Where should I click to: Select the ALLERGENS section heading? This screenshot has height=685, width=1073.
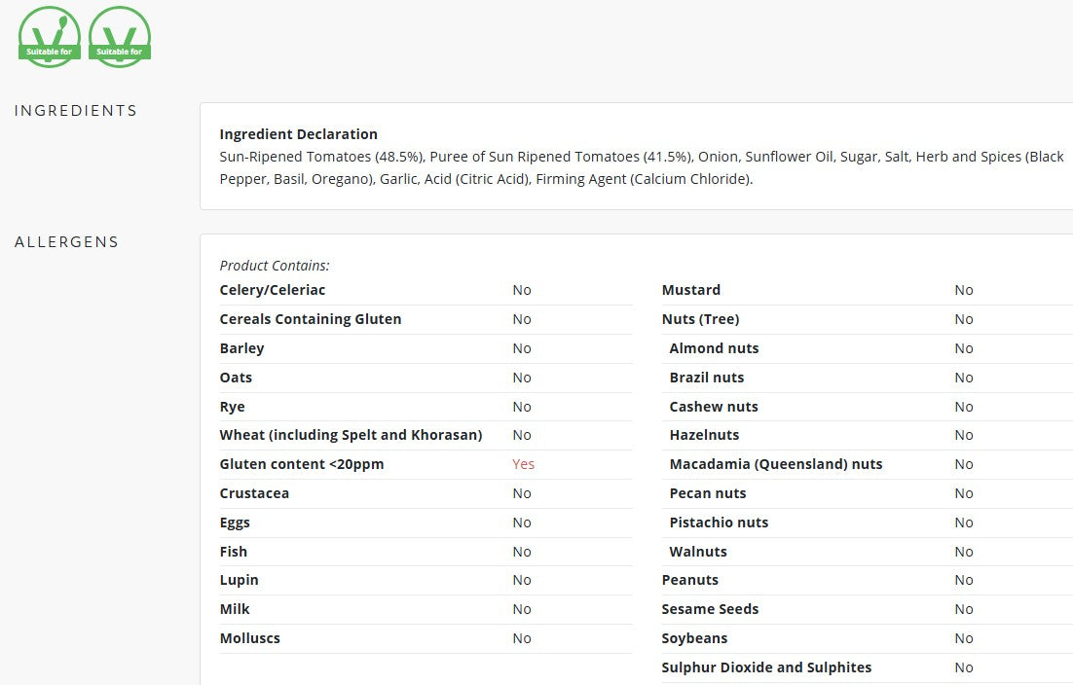66,242
